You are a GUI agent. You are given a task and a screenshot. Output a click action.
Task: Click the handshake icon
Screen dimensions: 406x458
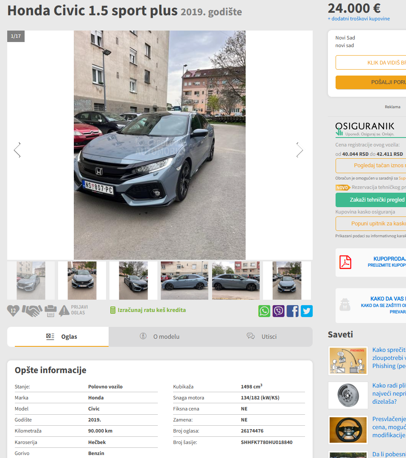coord(32,311)
